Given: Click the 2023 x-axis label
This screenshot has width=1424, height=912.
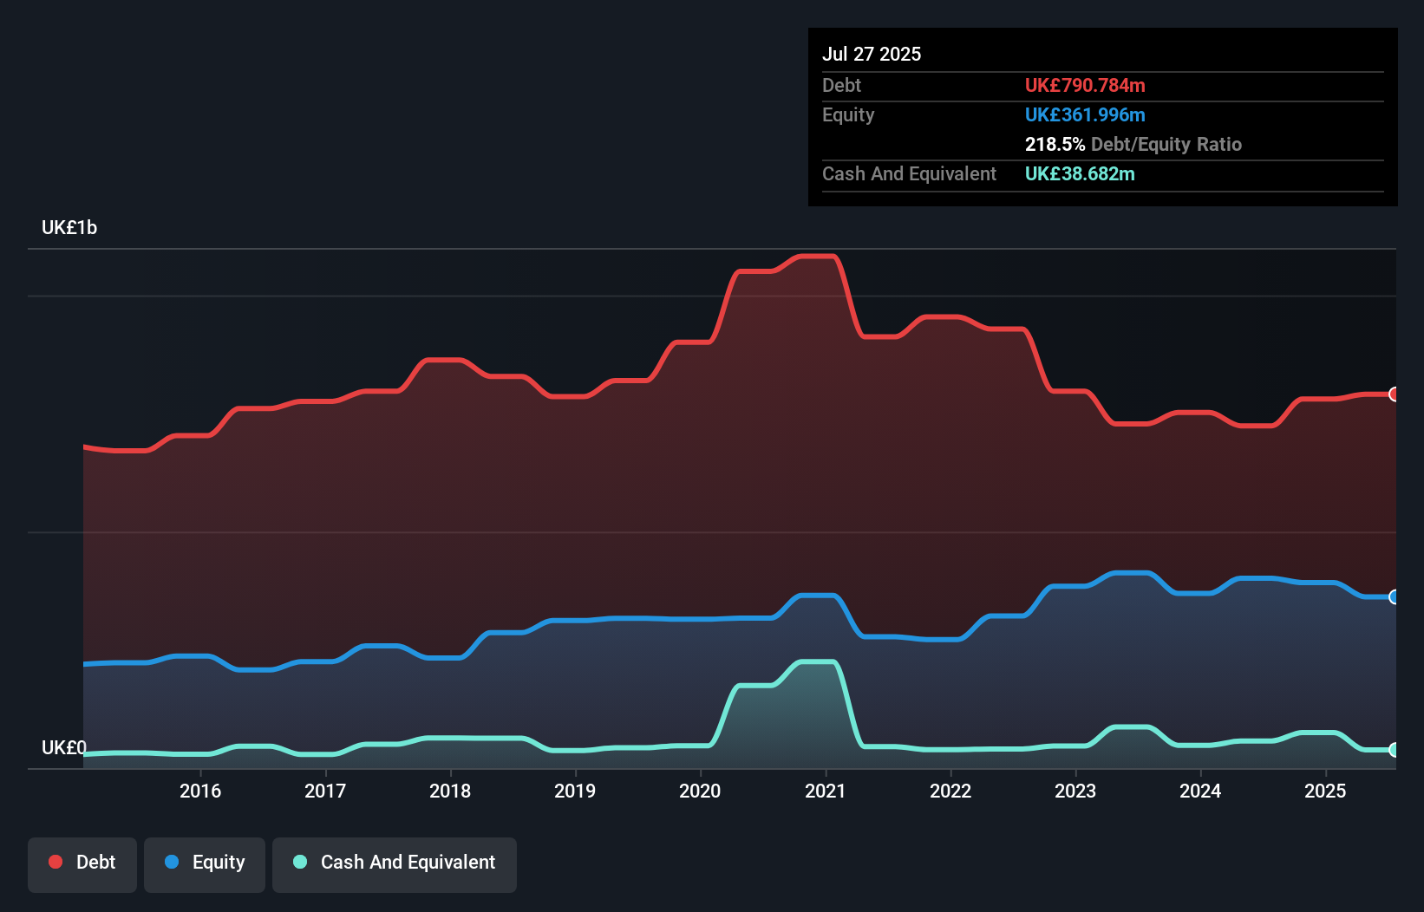Looking at the screenshot, I should (x=1075, y=791).
